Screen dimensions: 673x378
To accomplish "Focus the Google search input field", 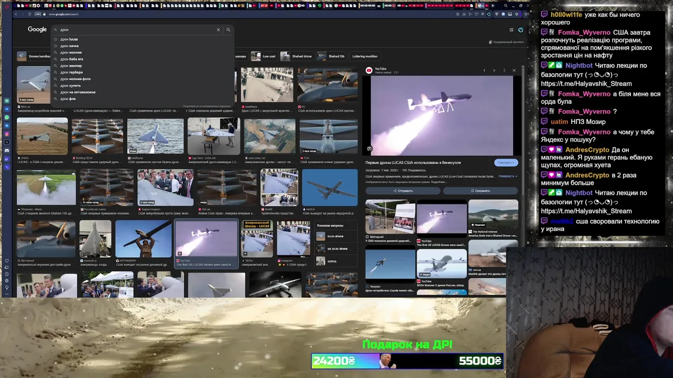I will pos(137,30).
